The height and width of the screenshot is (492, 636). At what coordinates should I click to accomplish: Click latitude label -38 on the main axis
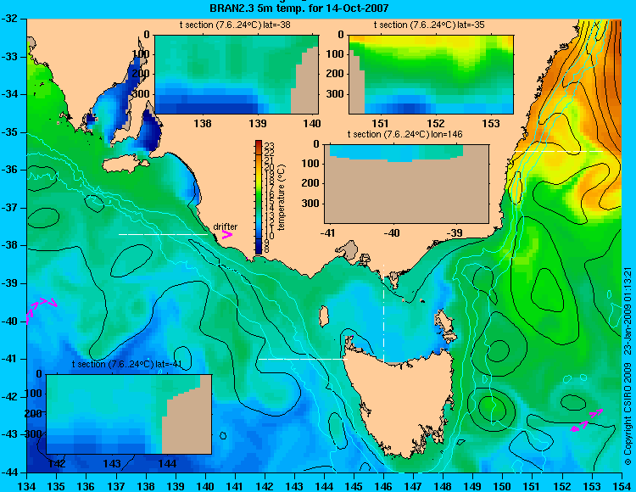pyautogui.click(x=10, y=245)
